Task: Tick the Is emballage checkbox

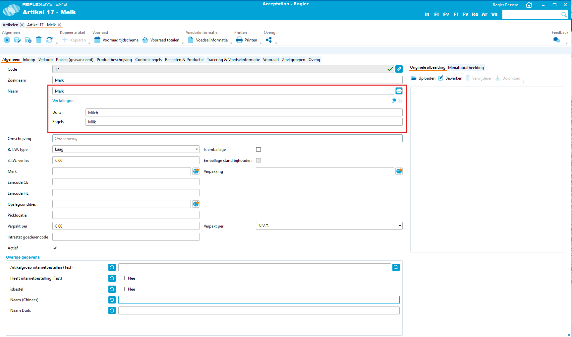Action: point(258,150)
